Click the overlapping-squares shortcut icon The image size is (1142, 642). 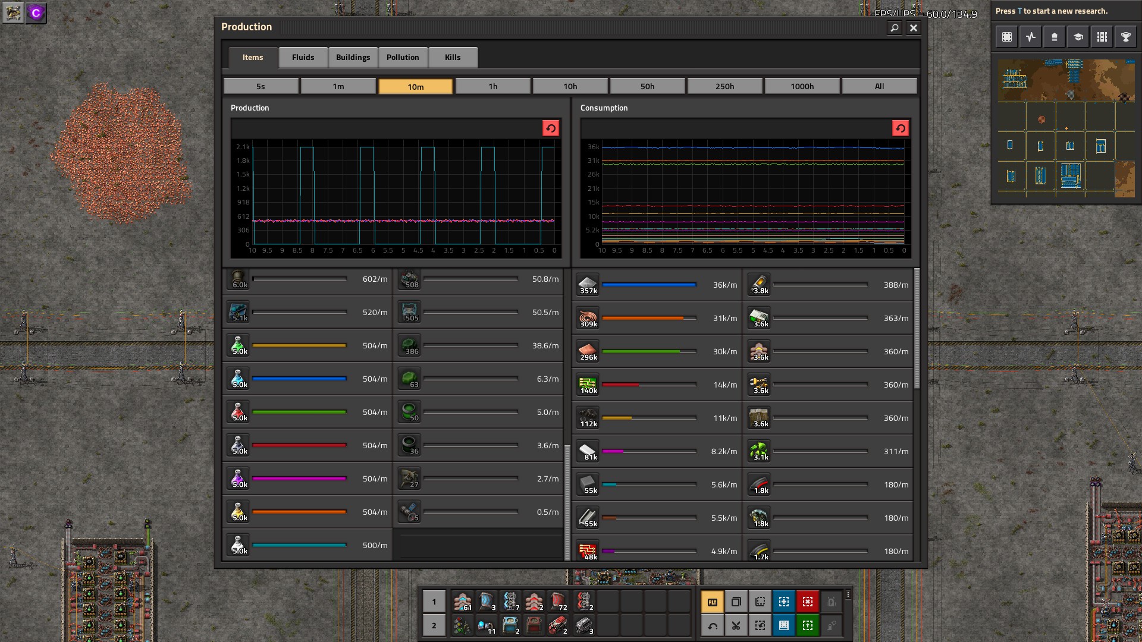point(736,602)
